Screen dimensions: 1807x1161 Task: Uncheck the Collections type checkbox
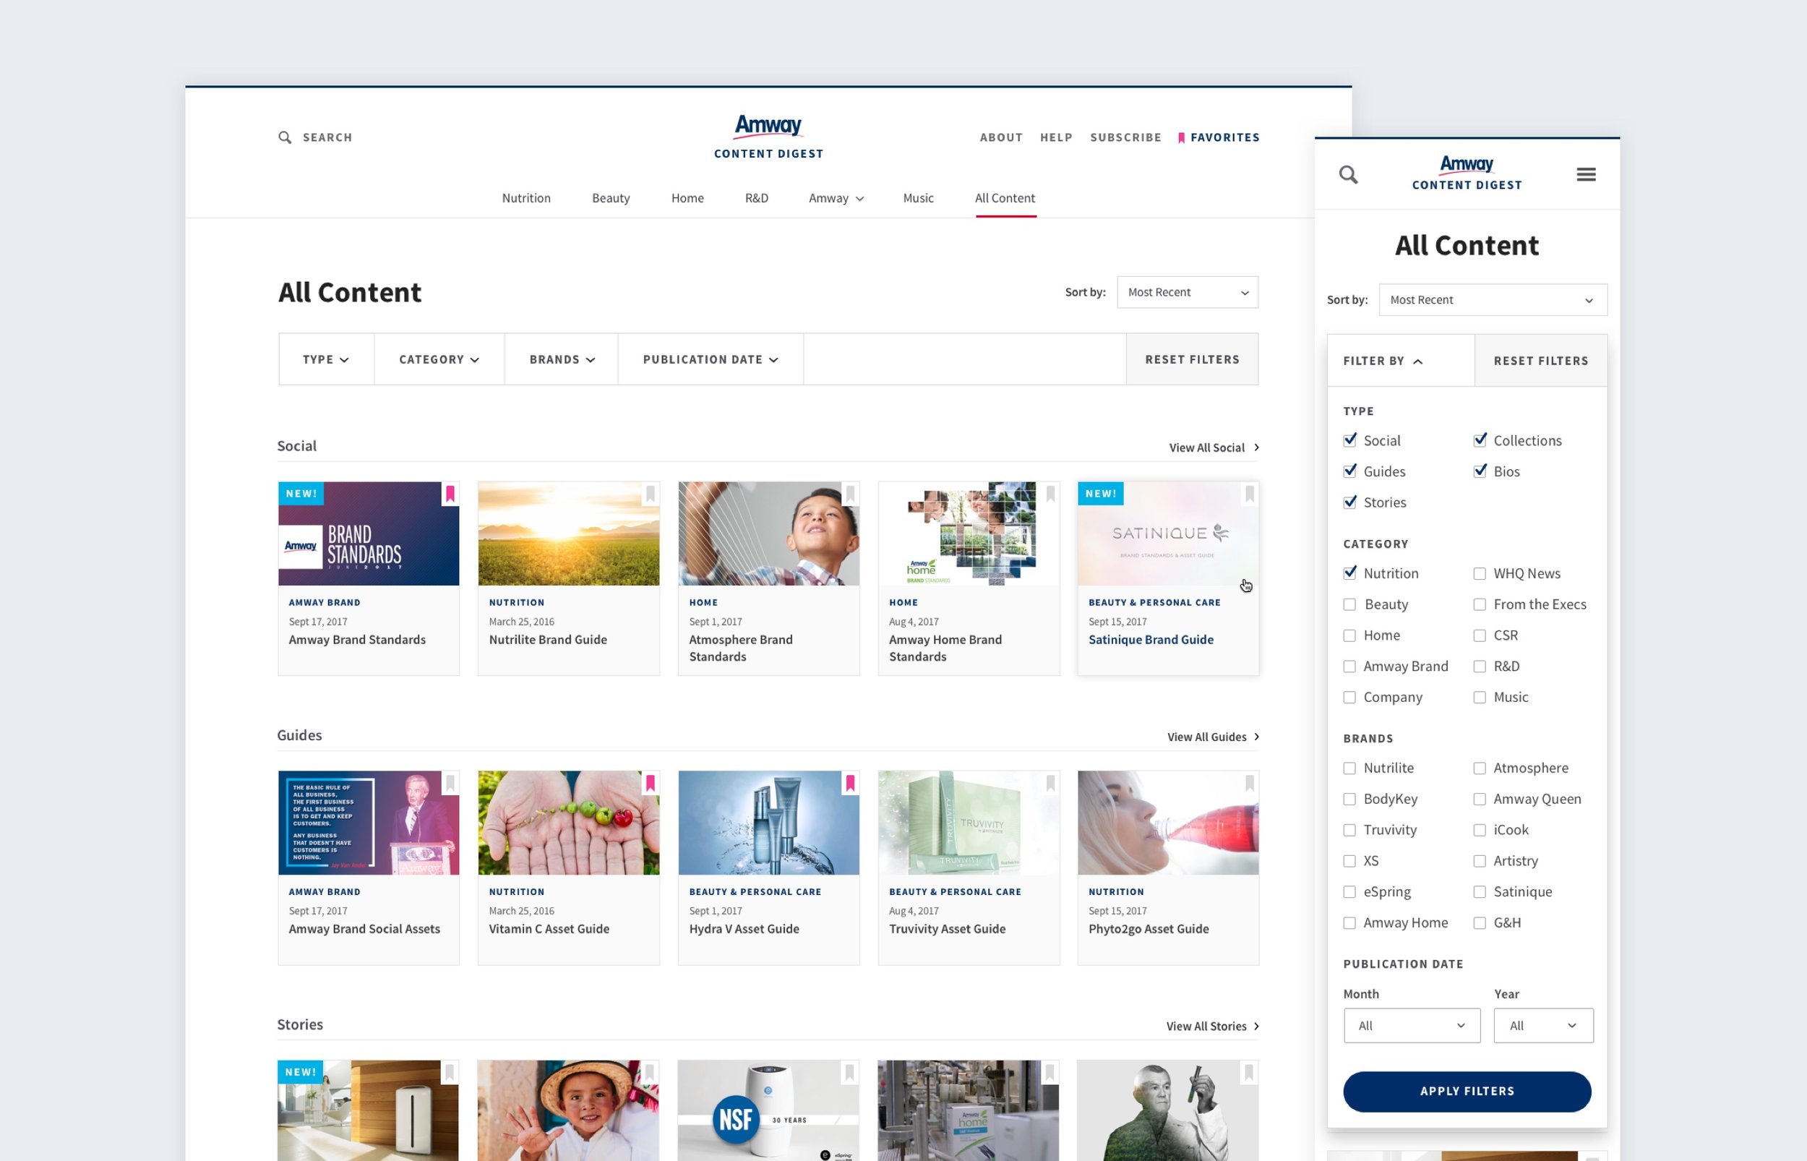(1480, 440)
